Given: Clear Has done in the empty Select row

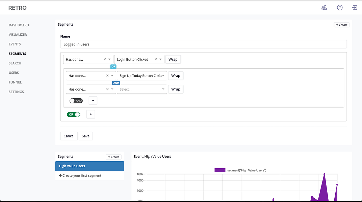Looking at the screenshot, I should click(x=107, y=89).
